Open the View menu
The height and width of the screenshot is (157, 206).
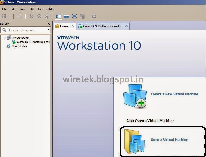[x=22, y=9]
